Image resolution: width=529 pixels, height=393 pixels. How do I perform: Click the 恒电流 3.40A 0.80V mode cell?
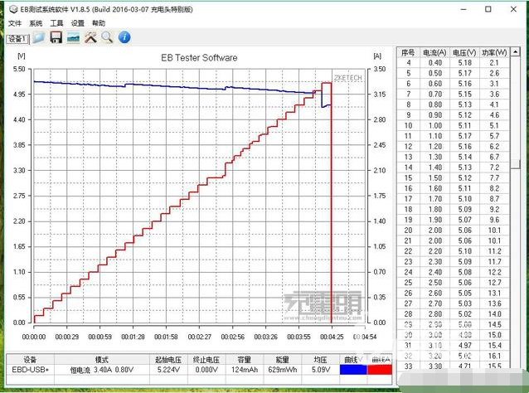point(102,370)
